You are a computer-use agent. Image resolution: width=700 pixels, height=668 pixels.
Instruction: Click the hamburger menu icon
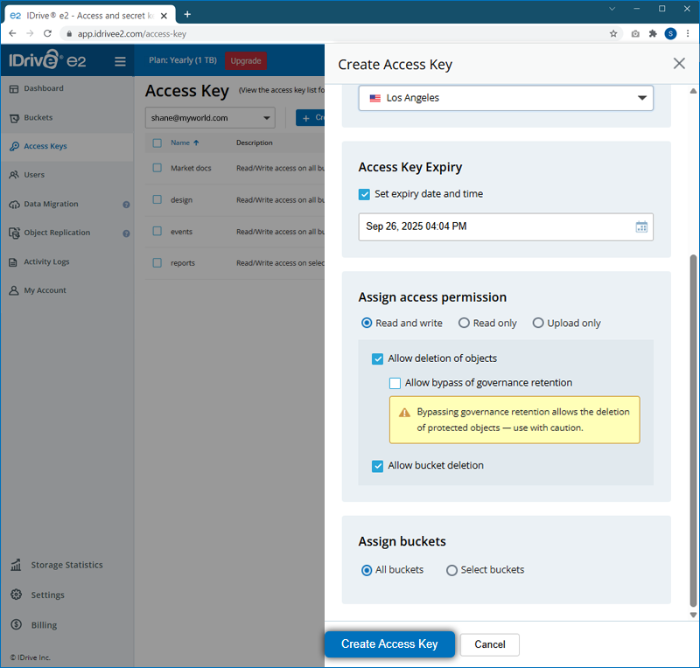click(x=120, y=61)
